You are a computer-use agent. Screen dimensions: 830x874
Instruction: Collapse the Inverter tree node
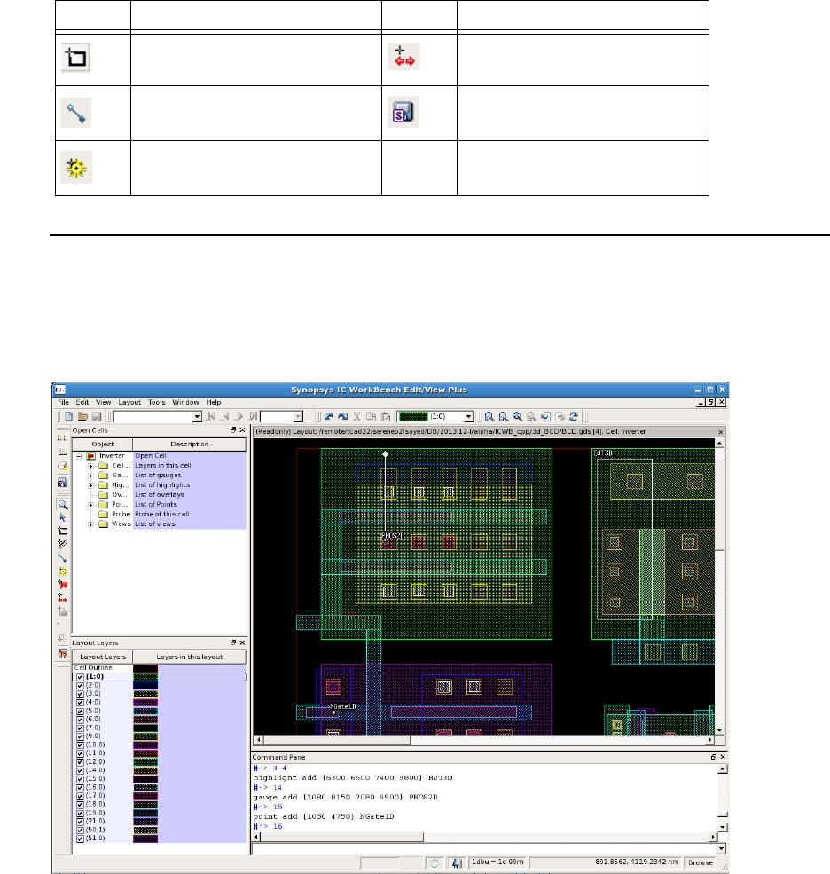pyautogui.click(x=79, y=456)
